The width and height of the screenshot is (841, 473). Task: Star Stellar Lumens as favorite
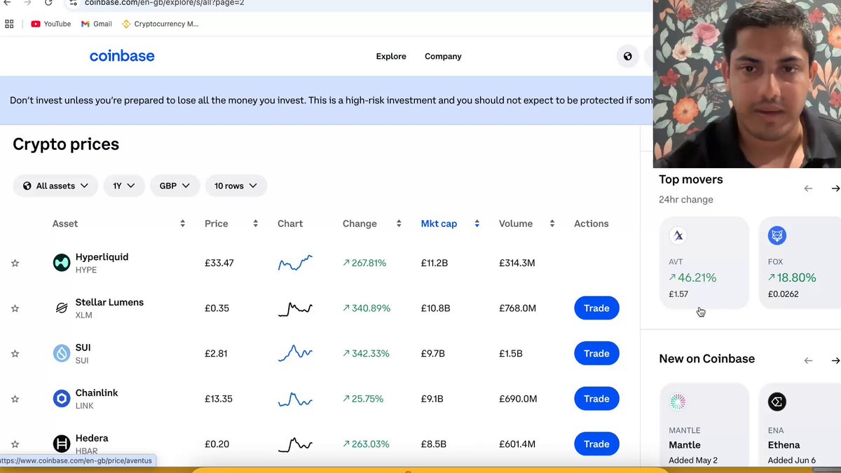15,308
